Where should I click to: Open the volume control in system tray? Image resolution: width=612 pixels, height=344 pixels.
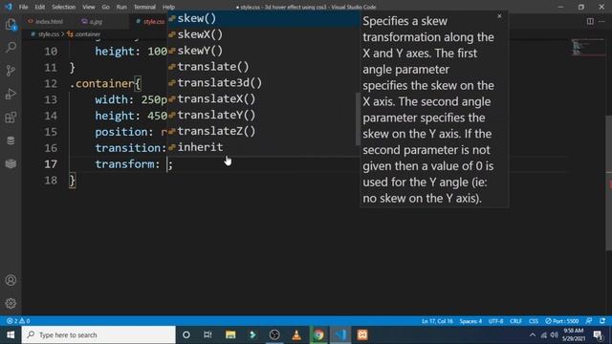pyautogui.click(x=555, y=334)
